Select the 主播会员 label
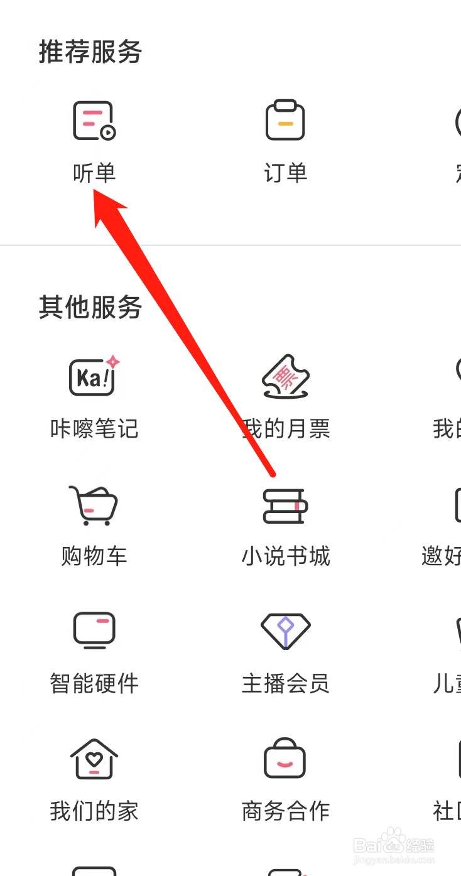 pyautogui.click(x=286, y=684)
